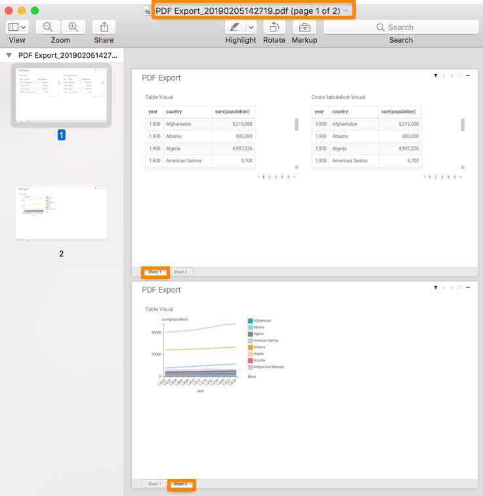Viewport: 483px width, 496px height.
Task: Open the Highlight color dropdown arrow
Action: click(251, 27)
